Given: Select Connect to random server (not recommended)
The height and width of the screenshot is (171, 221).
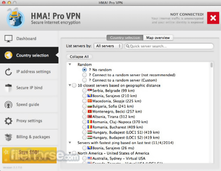Looking at the screenshot, I should [84, 75].
